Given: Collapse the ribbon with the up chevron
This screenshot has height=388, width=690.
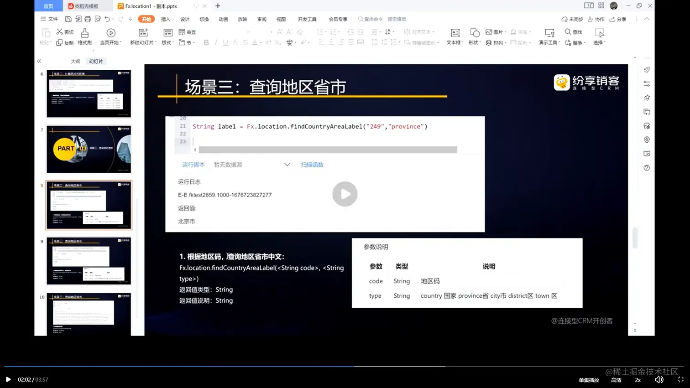Looking at the screenshot, I should point(647,19).
